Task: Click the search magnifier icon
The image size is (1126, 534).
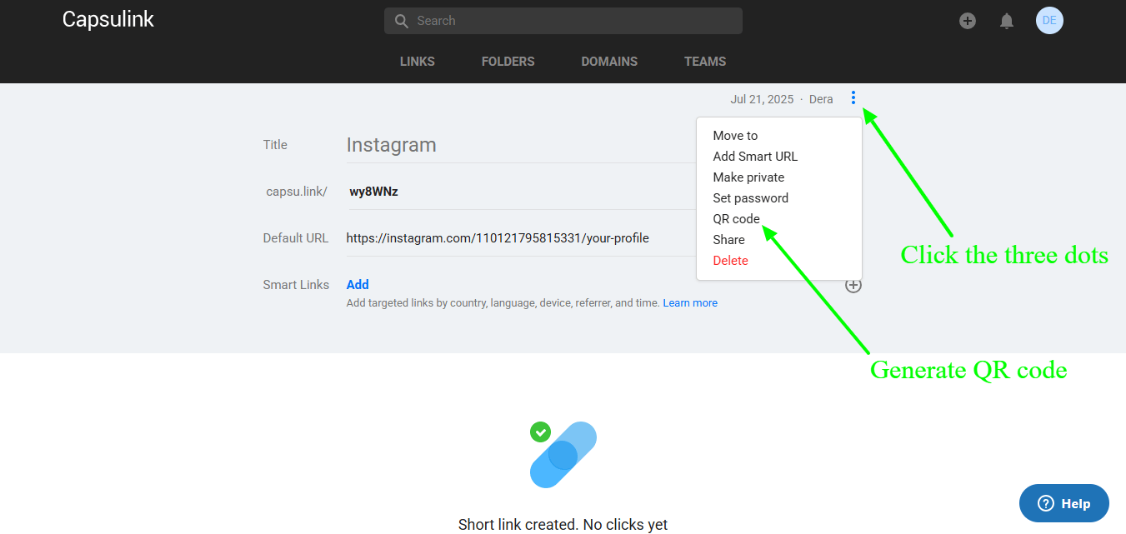Action: (401, 21)
